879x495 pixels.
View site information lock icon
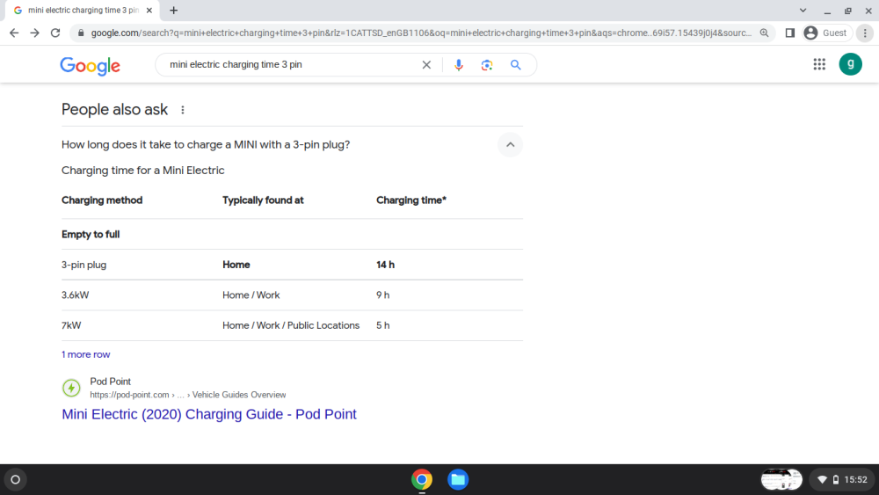coord(81,33)
